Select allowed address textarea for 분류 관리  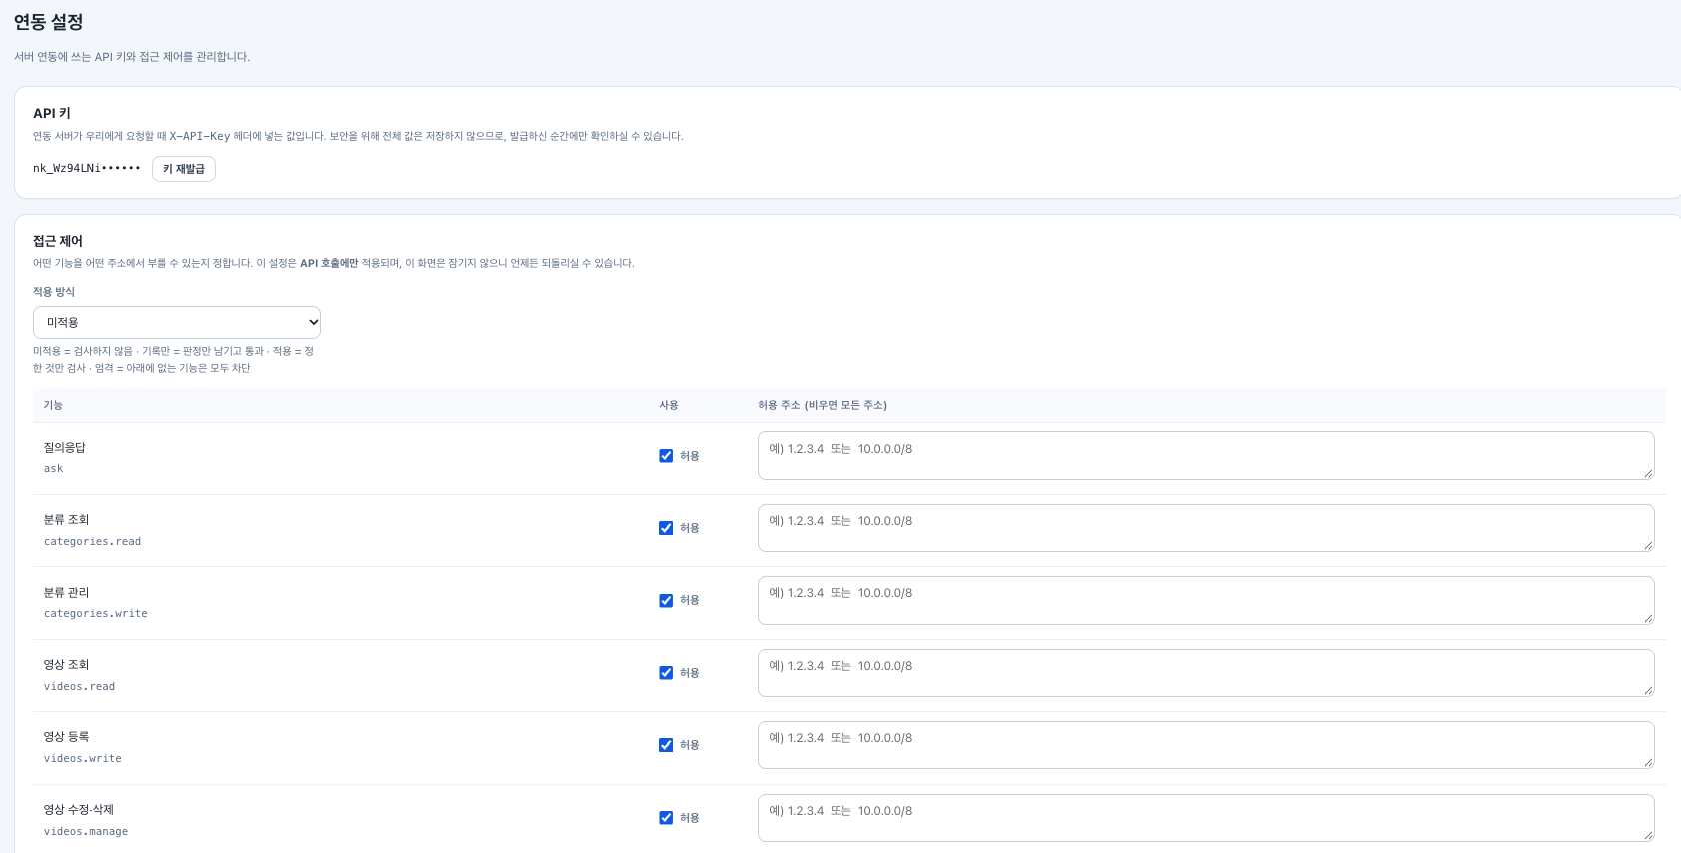click(x=1206, y=600)
